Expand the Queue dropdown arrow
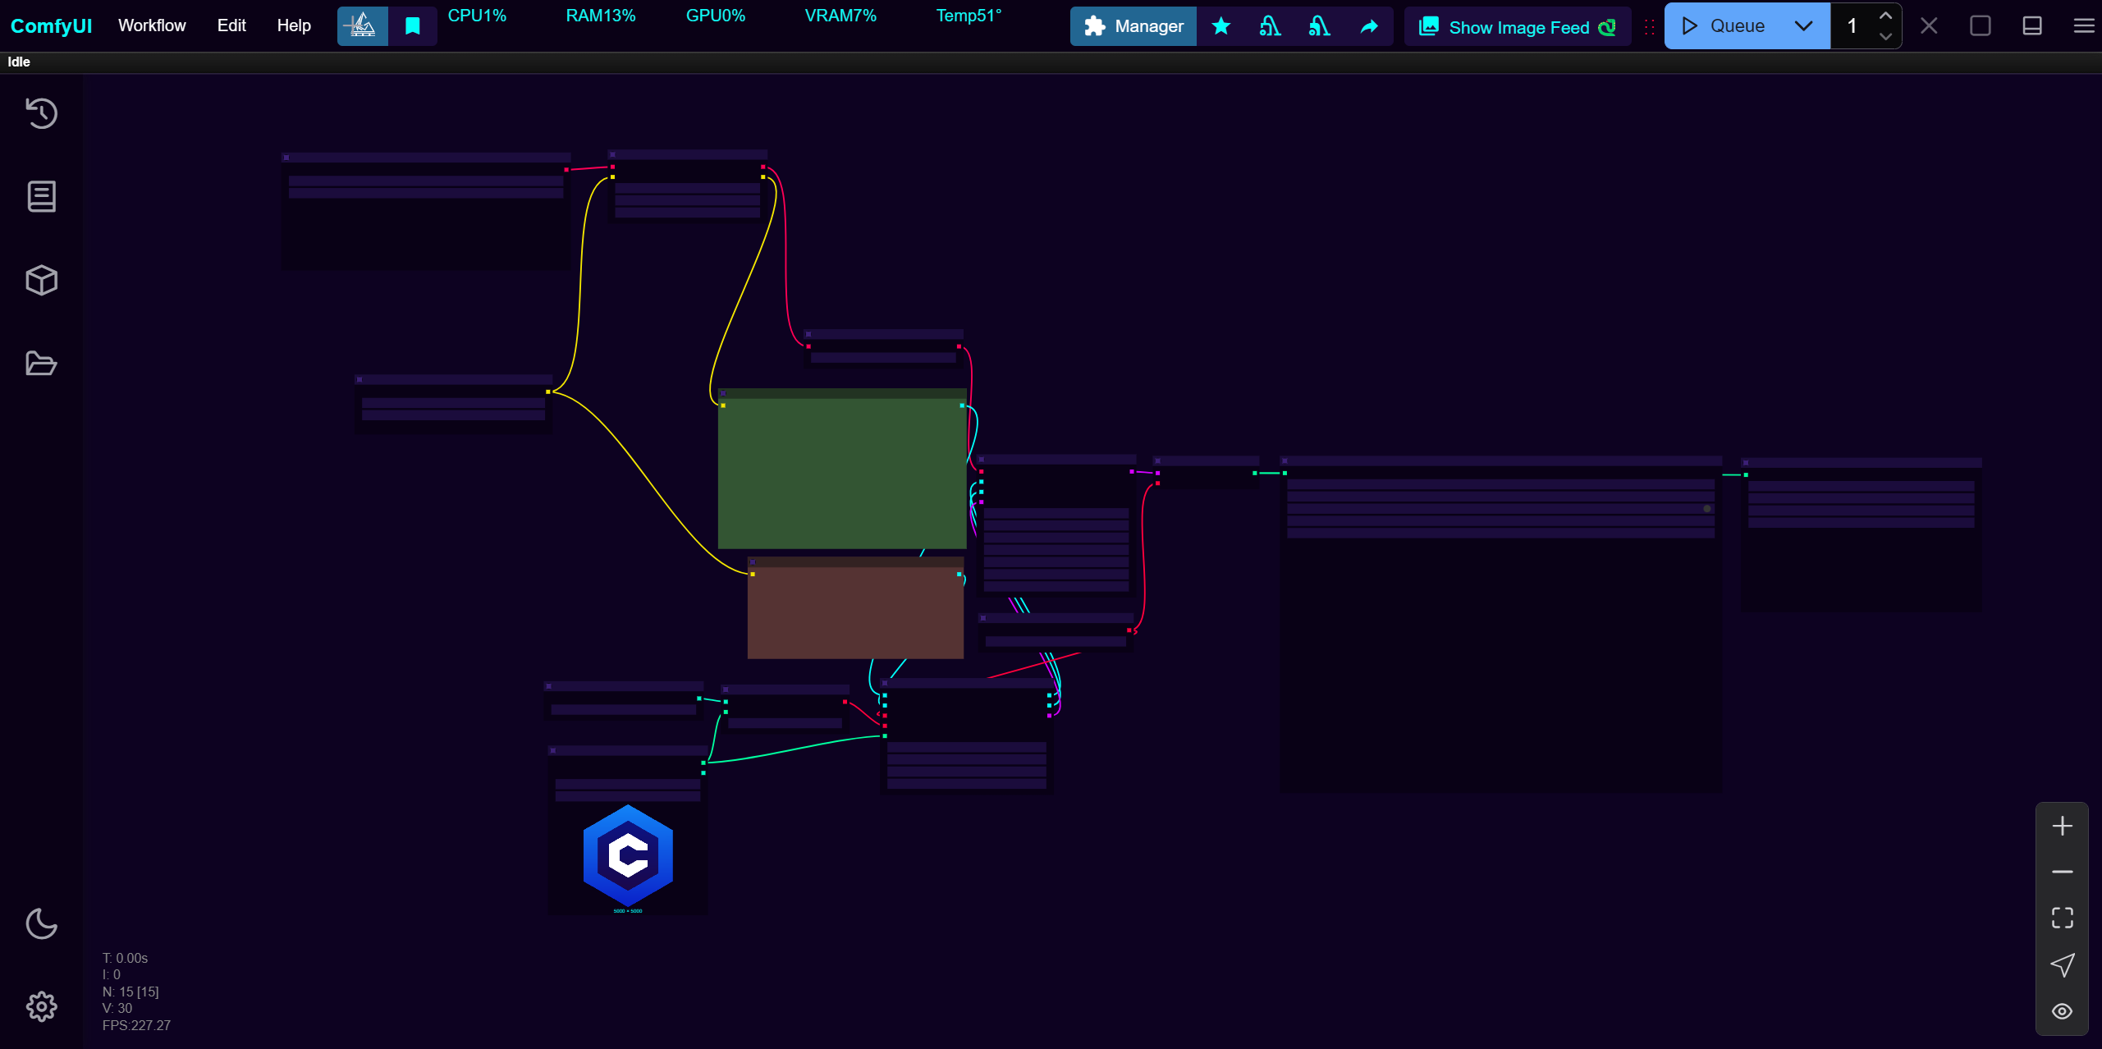 pos(1803,26)
